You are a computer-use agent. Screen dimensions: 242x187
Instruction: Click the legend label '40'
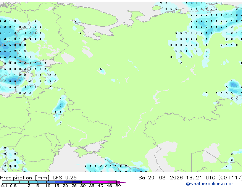[x=101, y=185]
